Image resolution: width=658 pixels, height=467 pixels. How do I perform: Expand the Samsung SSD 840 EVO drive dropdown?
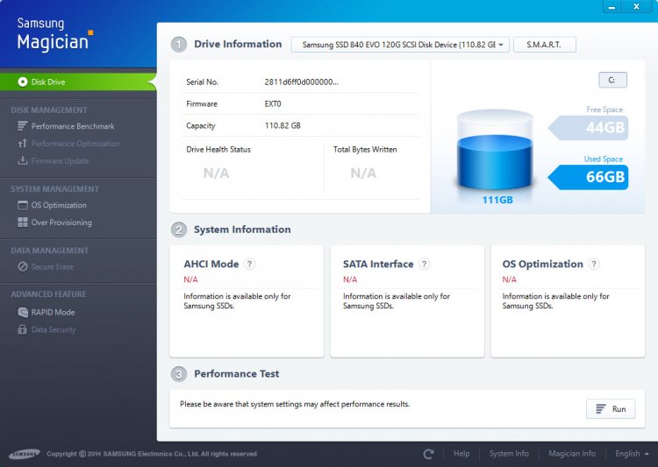point(400,45)
